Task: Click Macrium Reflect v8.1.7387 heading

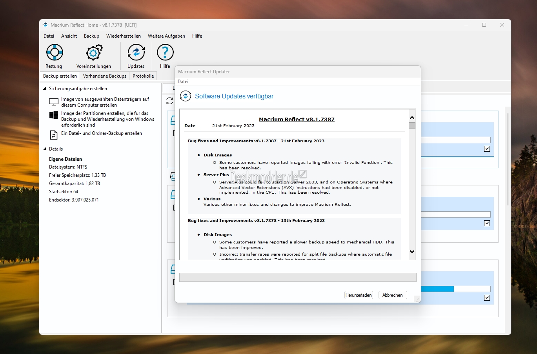Action: [297, 119]
